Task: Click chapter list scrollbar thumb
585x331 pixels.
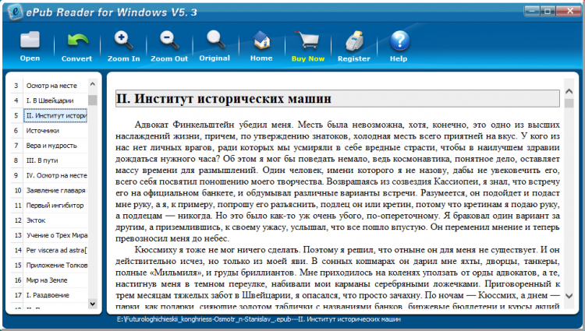Action: (93, 100)
